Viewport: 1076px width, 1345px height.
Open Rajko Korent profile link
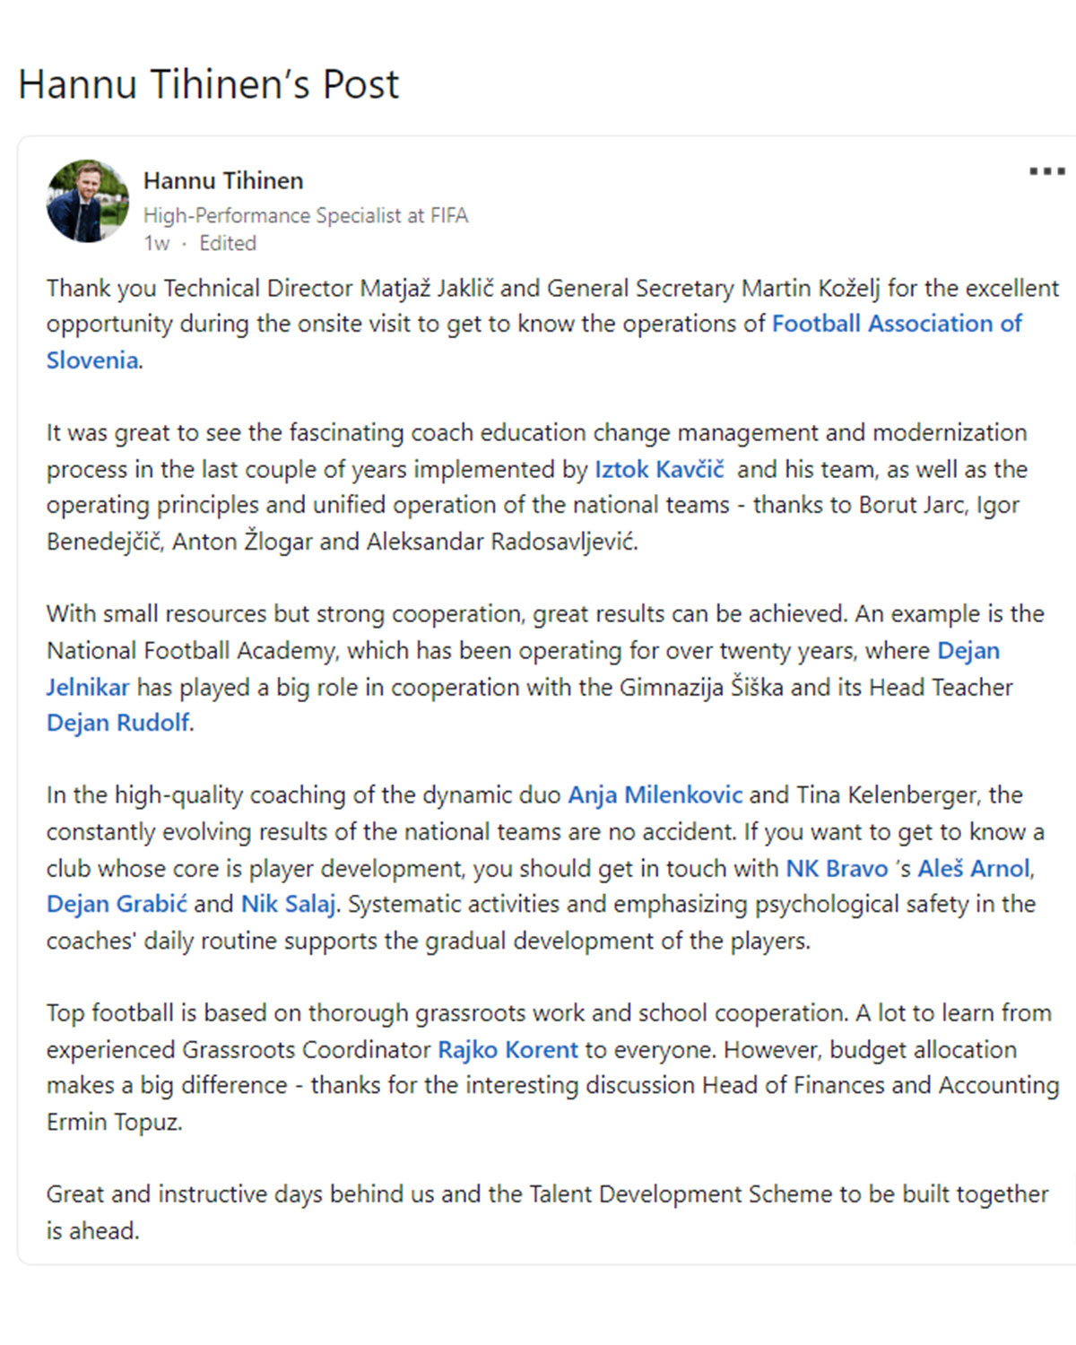tap(508, 1050)
